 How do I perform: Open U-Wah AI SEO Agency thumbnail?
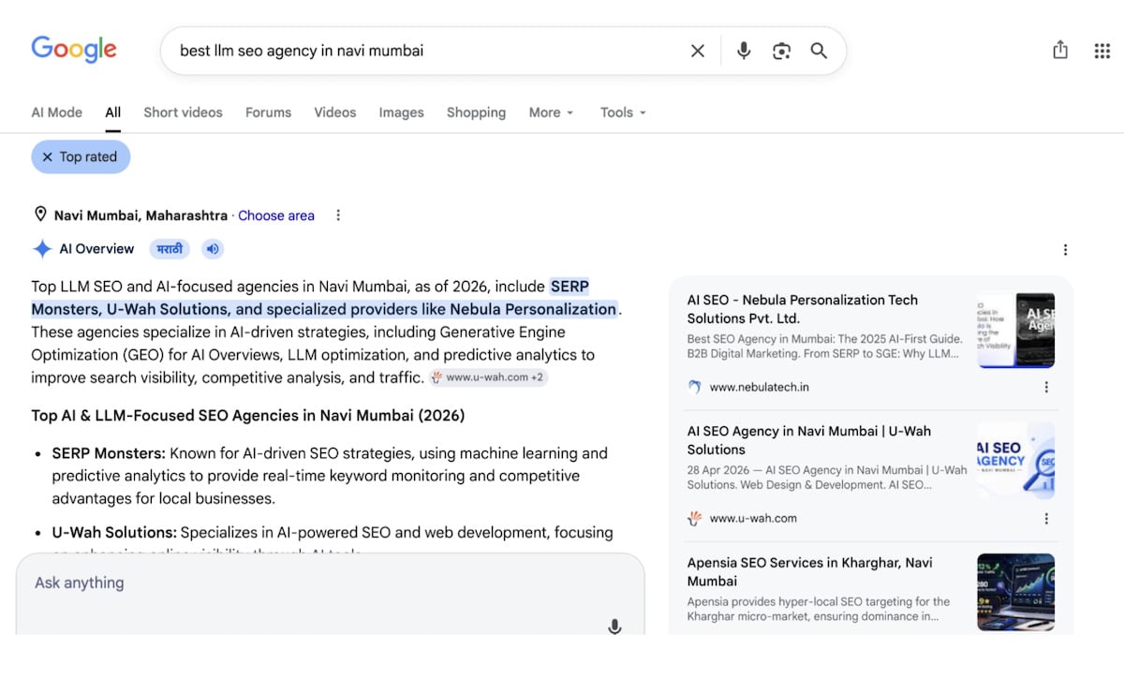1016,461
